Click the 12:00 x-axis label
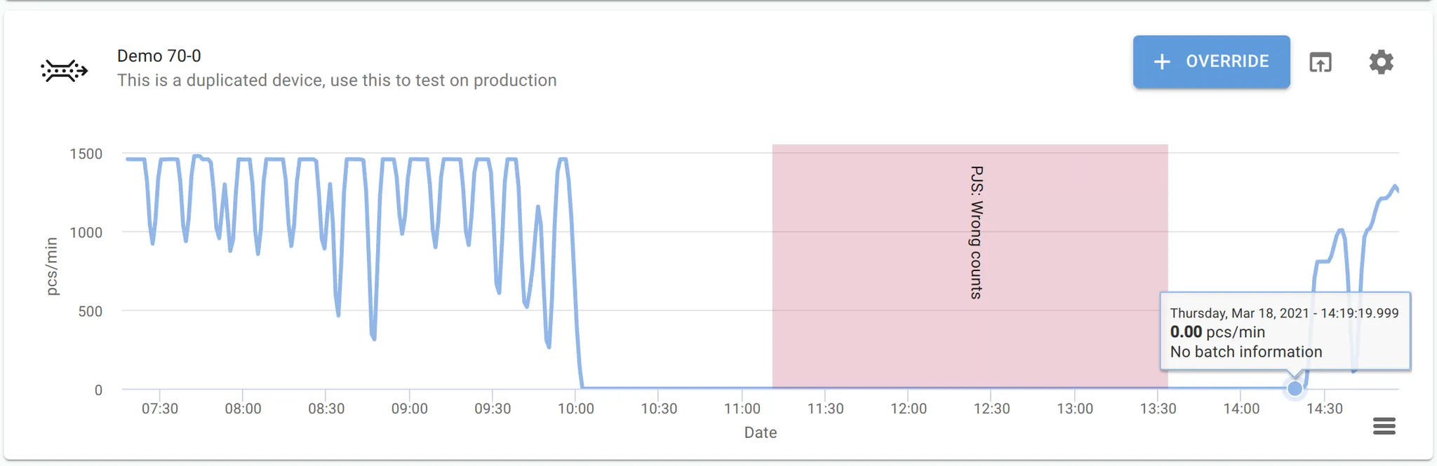The width and height of the screenshot is (1437, 466). click(908, 409)
